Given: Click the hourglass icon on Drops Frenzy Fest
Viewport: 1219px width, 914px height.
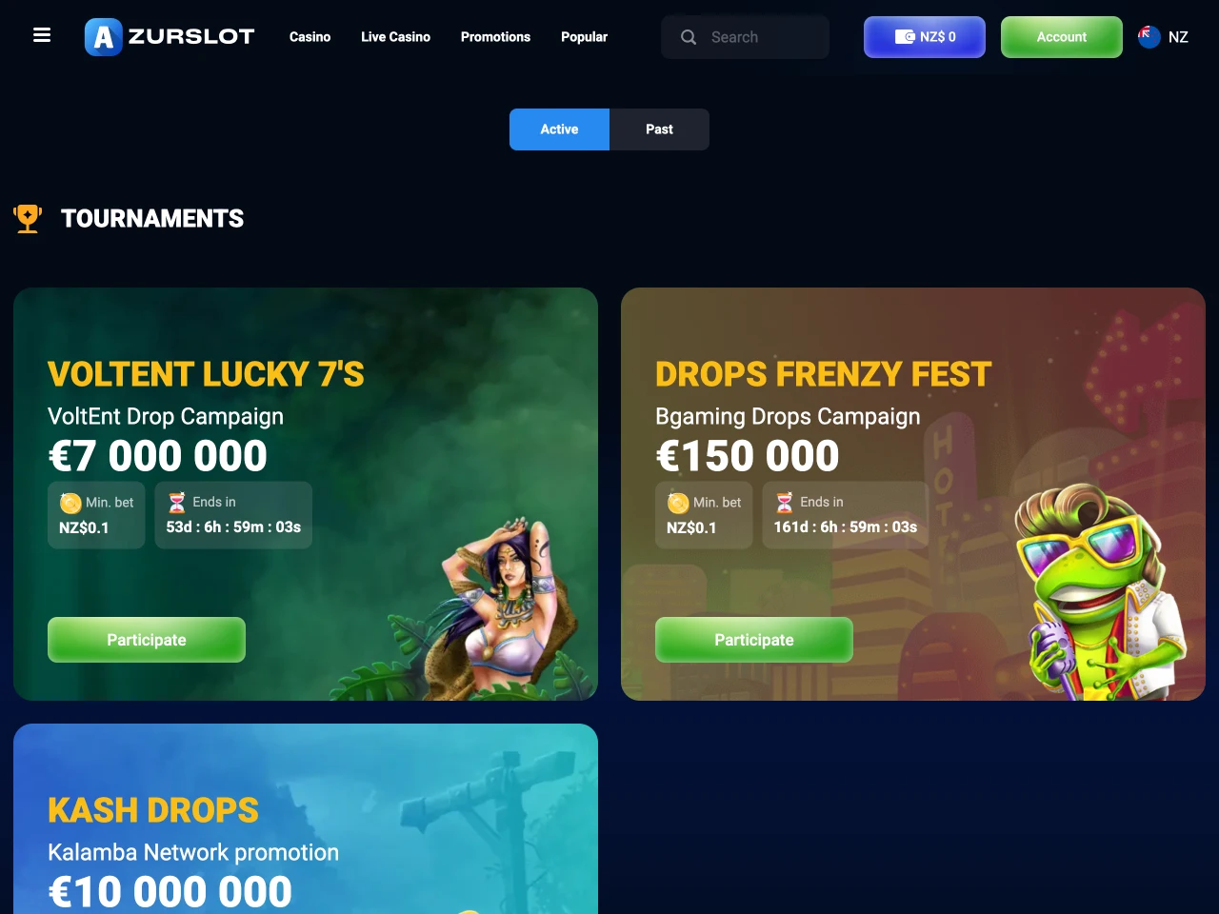Looking at the screenshot, I should (x=785, y=503).
